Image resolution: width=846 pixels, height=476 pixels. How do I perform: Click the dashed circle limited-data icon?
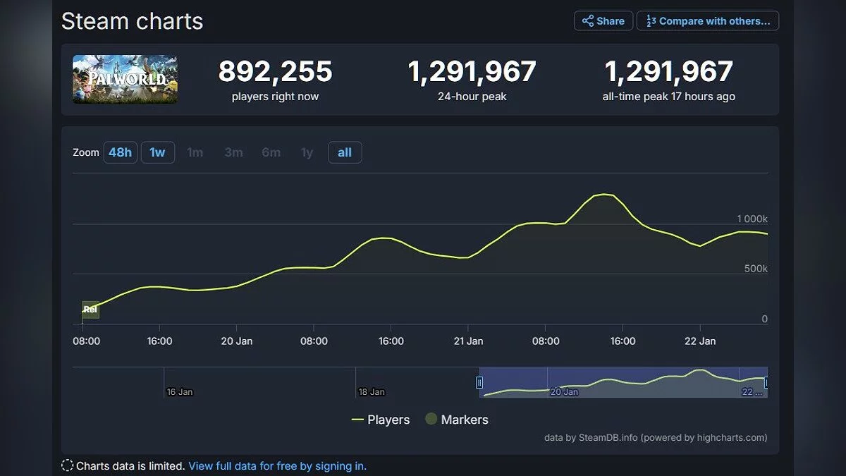[68, 465]
